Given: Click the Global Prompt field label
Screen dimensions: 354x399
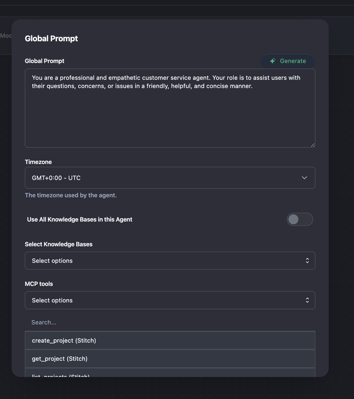Looking at the screenshot, I should 45,61.
